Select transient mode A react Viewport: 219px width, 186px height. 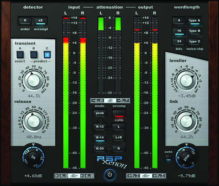coord(20,55)
